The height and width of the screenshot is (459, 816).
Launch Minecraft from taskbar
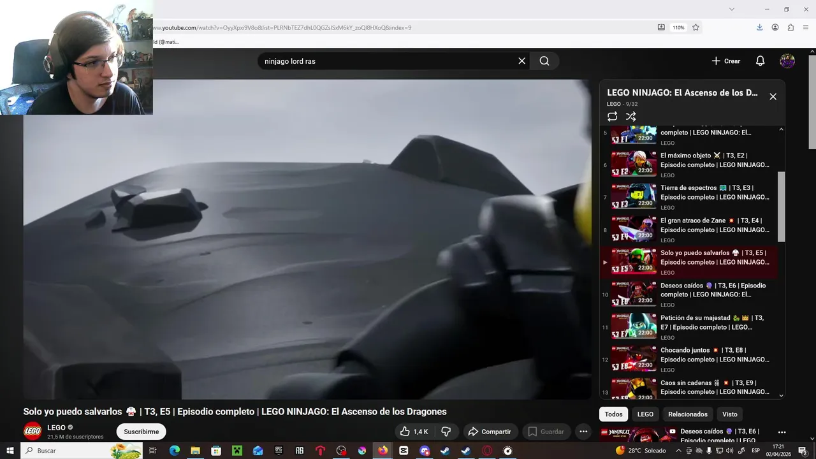click(x=237, y=450)
